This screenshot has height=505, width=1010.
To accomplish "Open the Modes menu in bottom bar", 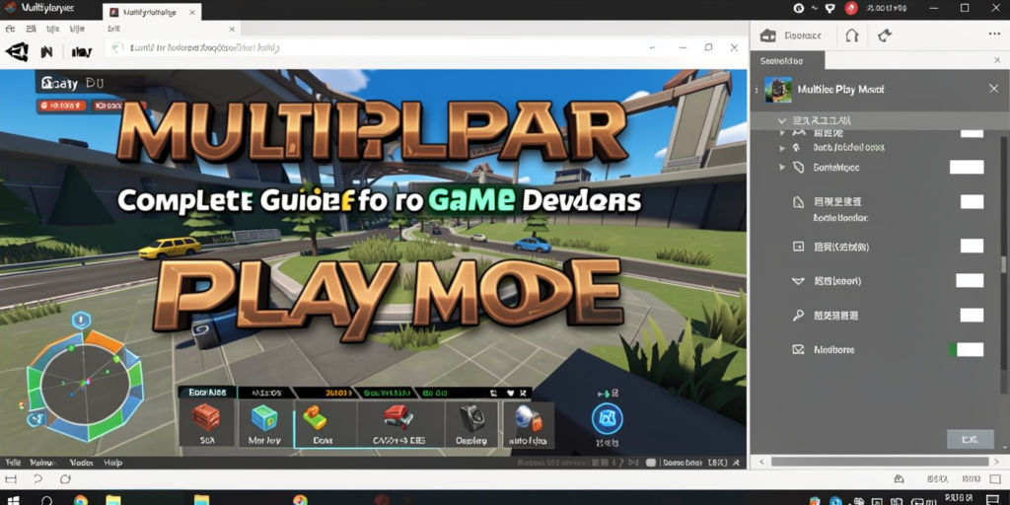I will coord(81,463).
